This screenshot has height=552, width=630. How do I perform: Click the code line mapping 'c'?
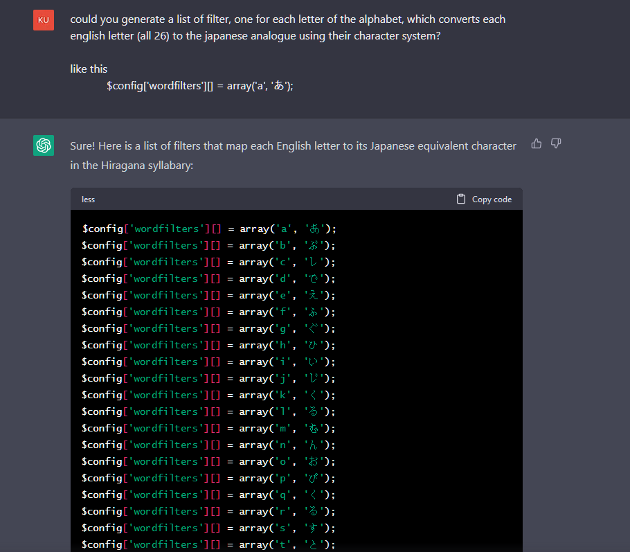[x=208, y=262]
